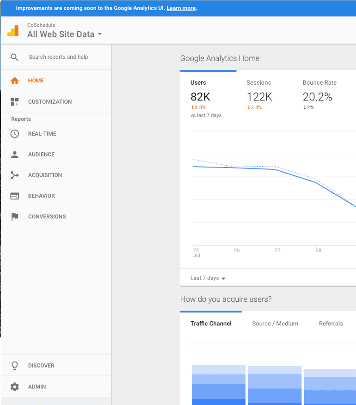Image resolution: width=356 pixels, height=405 pixels.
Task: Open Conversions reports flag icon
Action: [15, 217]
